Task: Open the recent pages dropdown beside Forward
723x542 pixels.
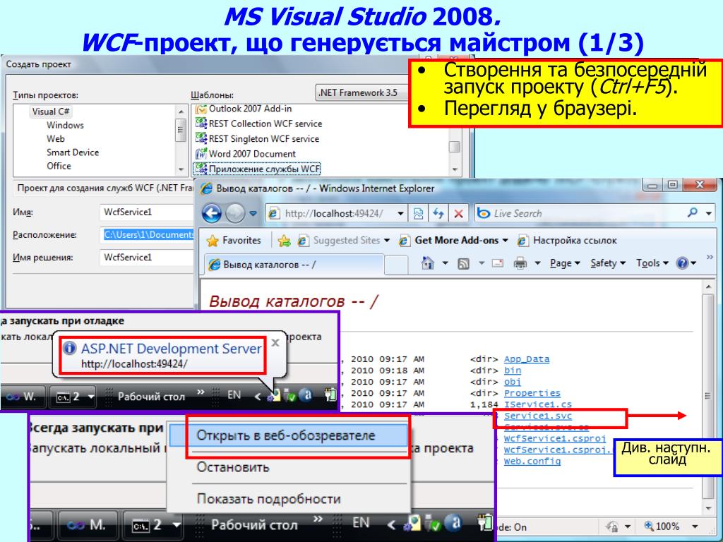Action: 253,213
